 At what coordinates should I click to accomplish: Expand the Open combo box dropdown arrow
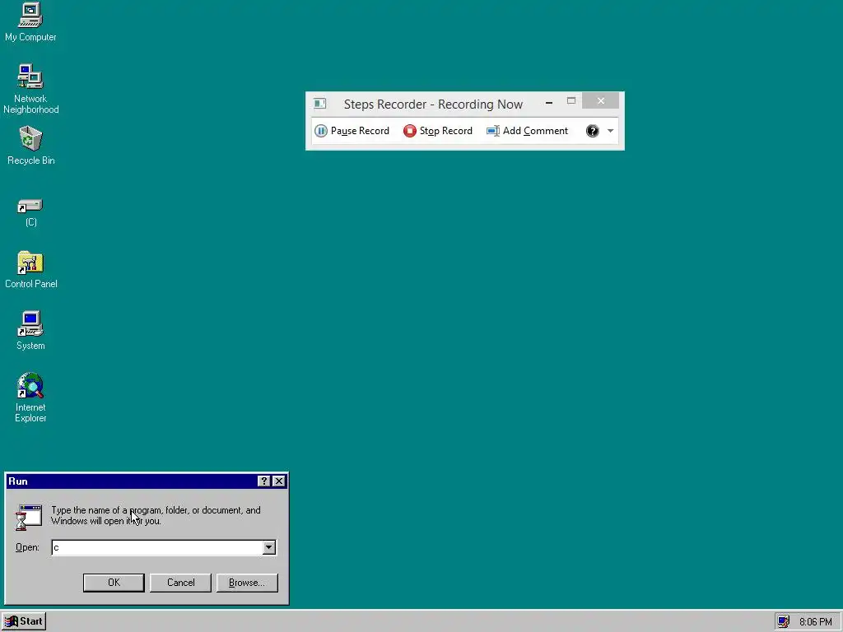[269, 547]
